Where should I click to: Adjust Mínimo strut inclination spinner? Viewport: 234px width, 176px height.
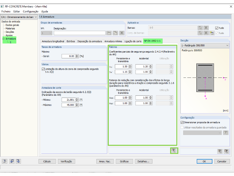coord(77,100)
